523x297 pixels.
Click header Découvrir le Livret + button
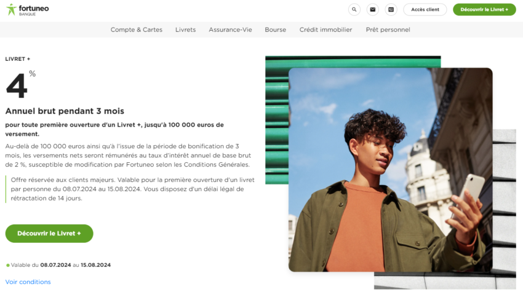pos(484,10)
